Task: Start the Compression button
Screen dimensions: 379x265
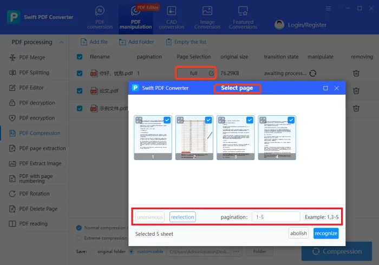Action: click(x=336, y=251)
